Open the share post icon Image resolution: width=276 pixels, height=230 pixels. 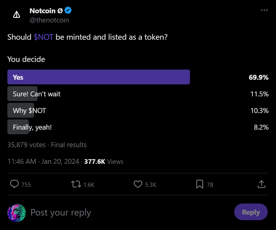point(261,184)
